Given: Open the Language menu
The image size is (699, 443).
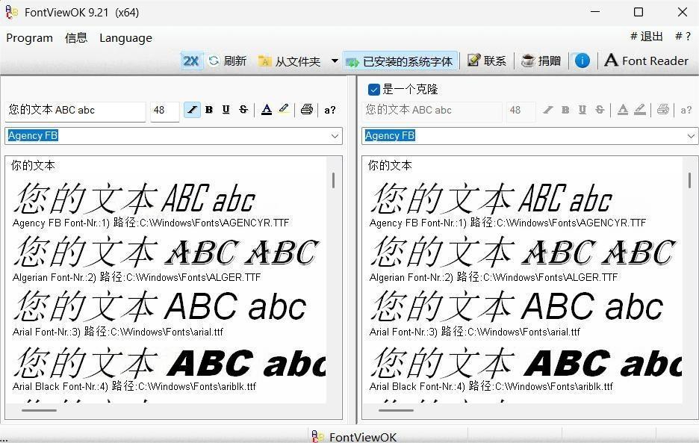Looking at the screenshot, I should (x=125, y=38).
